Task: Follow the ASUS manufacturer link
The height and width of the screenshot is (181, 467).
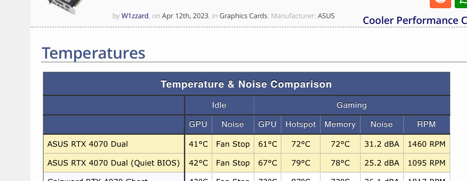Action: (326, 16)
